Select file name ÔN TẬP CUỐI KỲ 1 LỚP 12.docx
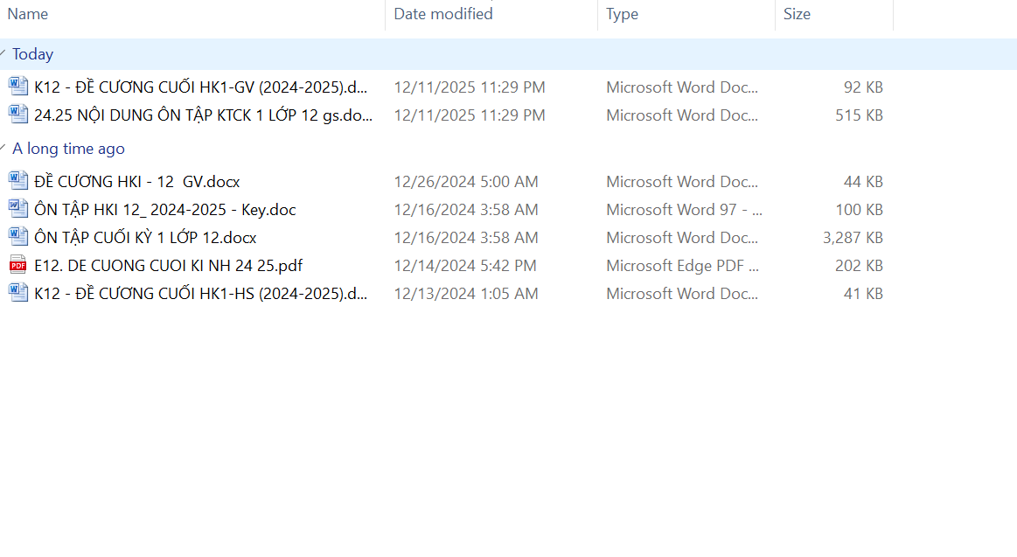 [x=145, y=238]
